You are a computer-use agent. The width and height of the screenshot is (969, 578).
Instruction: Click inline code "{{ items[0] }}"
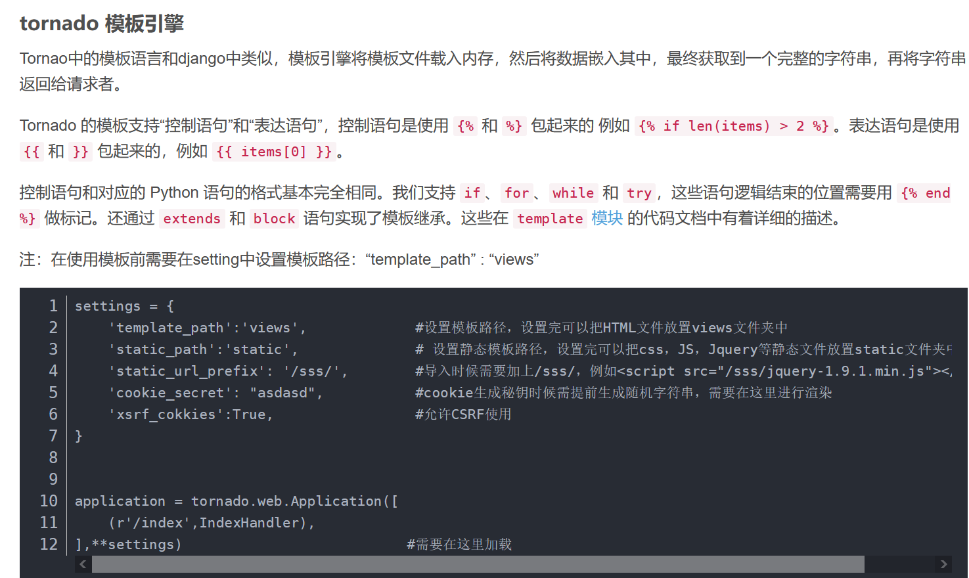pyautogui.click(x=275, y=152)
